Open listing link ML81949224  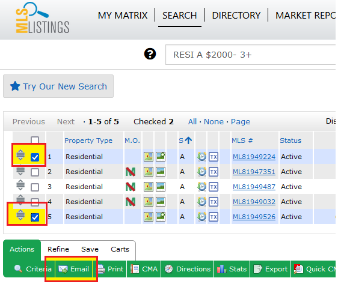[254, 157]
